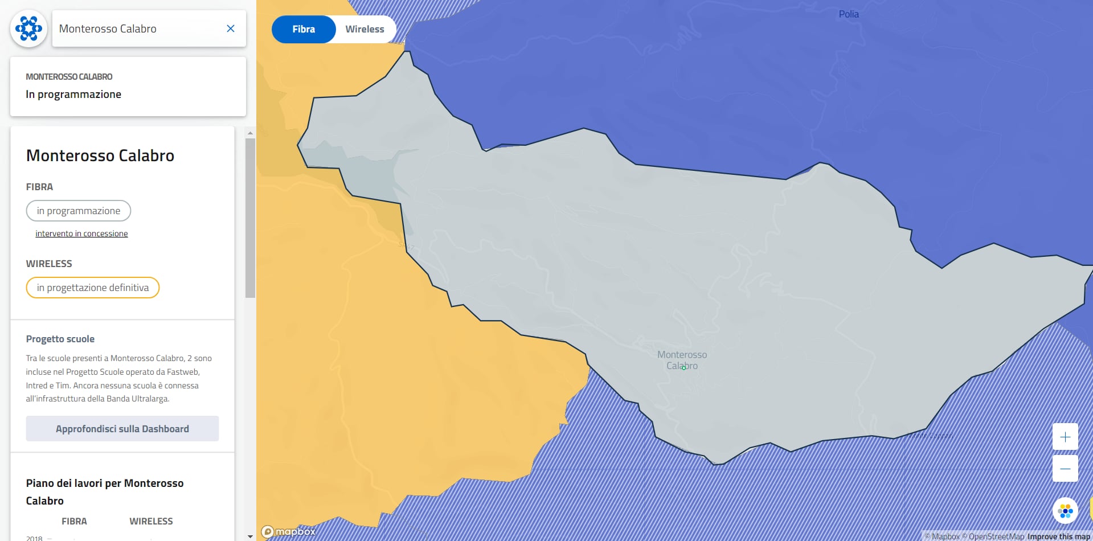Screen dimensions: 1093x541
Task: Open the OpenStreetMap attribution link
Action: pos(993,536)
